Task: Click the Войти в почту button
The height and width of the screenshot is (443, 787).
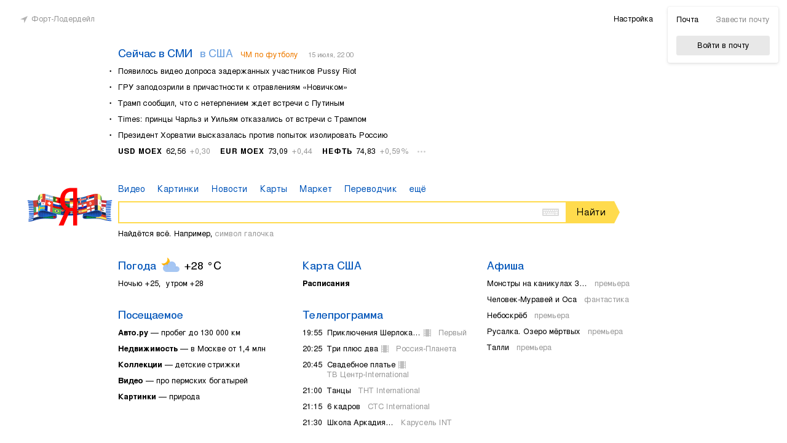Action: pyautogui.click(x=723, y=46)
